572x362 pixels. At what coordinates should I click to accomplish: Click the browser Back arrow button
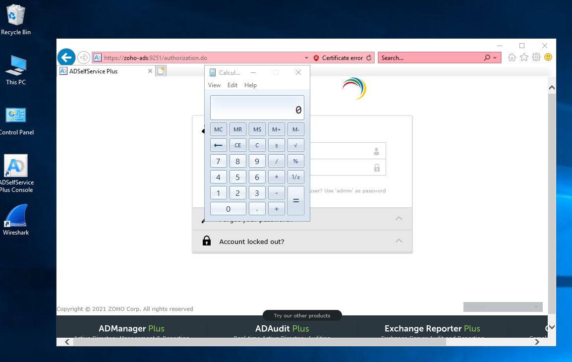[x=66, y=58]
